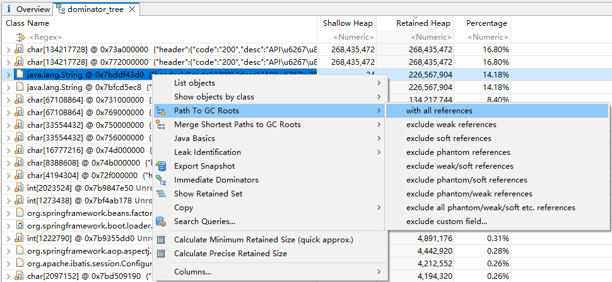Choose 'exclude phantom/weak references' option

pyautogui.click(x=497, y=194)
